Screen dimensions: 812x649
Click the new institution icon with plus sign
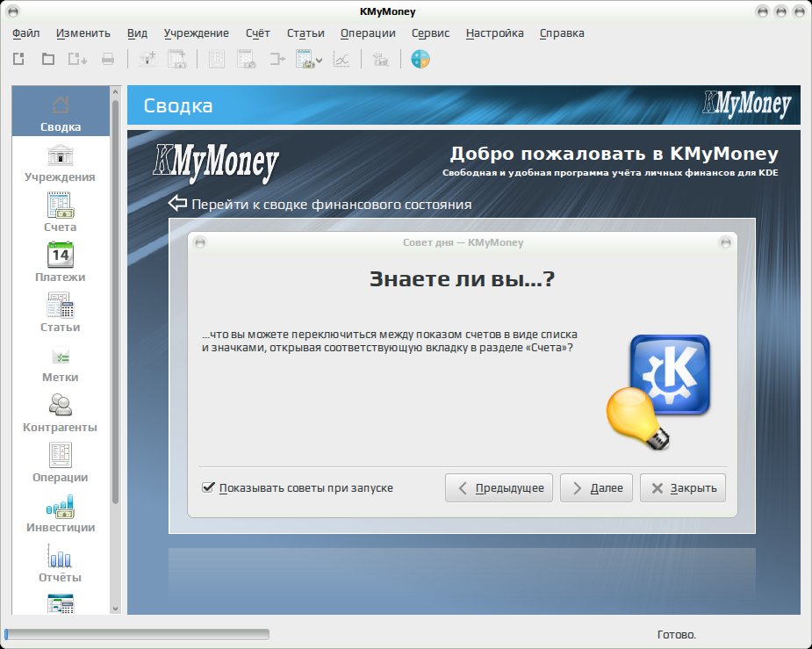click(x=147, y=59)
